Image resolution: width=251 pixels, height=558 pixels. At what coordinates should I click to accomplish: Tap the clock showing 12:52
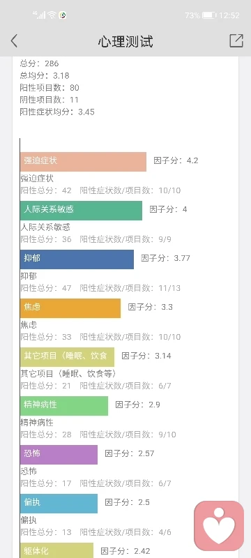pyautogui.click(x=229, y=15)
